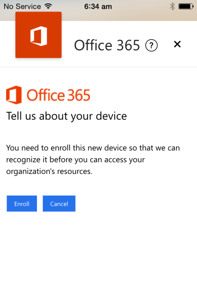Viewport: 197px width, 296px height.
Task: Close the Office 365 dialog with X
Action: [177, 44]
